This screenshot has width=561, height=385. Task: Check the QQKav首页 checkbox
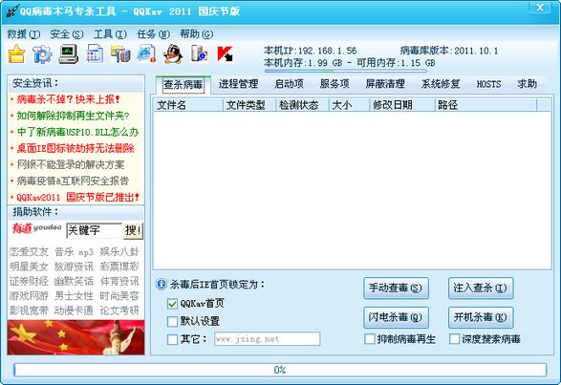[172, 304]
